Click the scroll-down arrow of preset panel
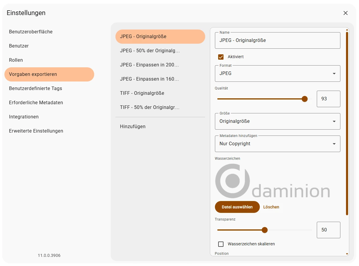This screenshot has height=266, width=359. 347,254
